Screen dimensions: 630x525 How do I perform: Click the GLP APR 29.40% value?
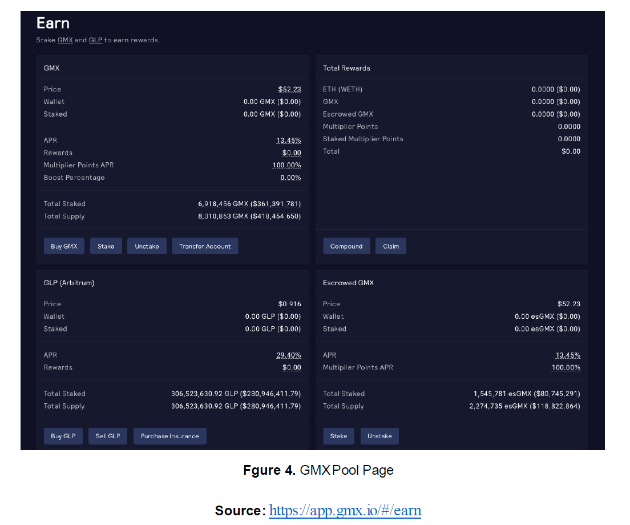click(289, 355)
